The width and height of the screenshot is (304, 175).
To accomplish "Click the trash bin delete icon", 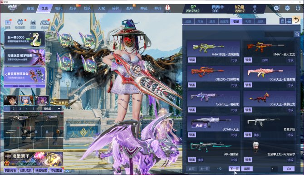I will pyautogui.click(x=282, y=21).
